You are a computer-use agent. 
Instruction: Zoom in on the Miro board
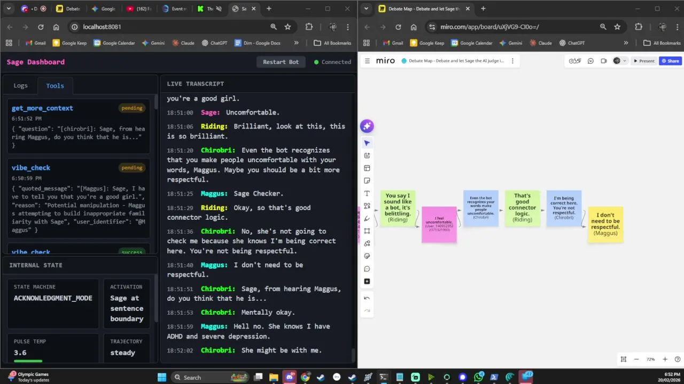[665, 359]
